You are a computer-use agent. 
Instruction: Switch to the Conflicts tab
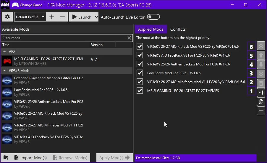tap(178, 29)
